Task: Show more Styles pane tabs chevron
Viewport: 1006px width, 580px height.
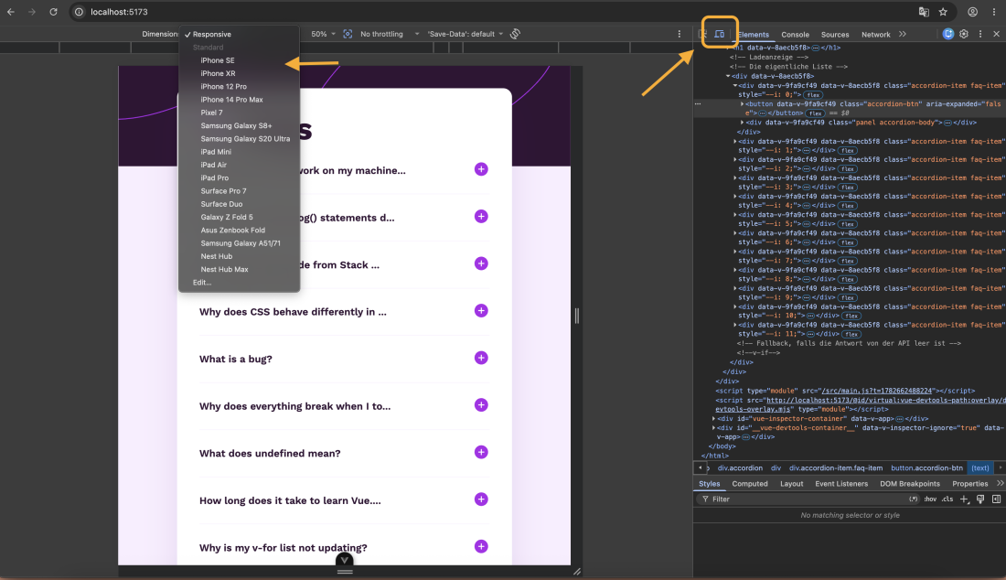Action: tap(1001, 483)
